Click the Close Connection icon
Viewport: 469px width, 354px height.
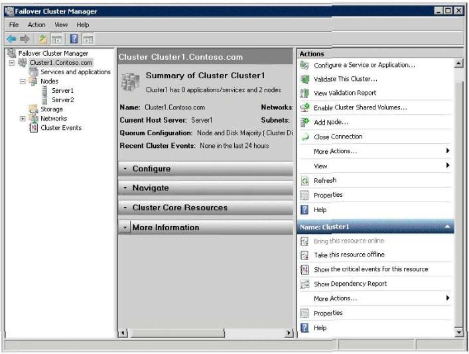304,137
